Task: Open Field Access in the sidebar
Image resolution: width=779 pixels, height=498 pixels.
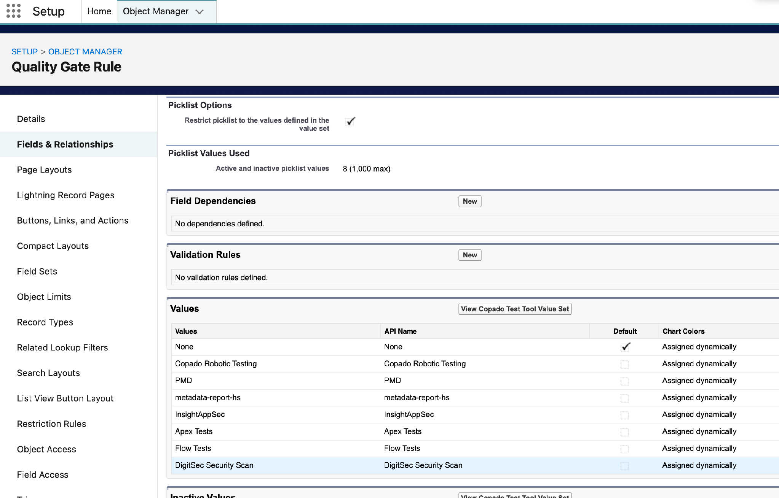Action: [43, 475]
